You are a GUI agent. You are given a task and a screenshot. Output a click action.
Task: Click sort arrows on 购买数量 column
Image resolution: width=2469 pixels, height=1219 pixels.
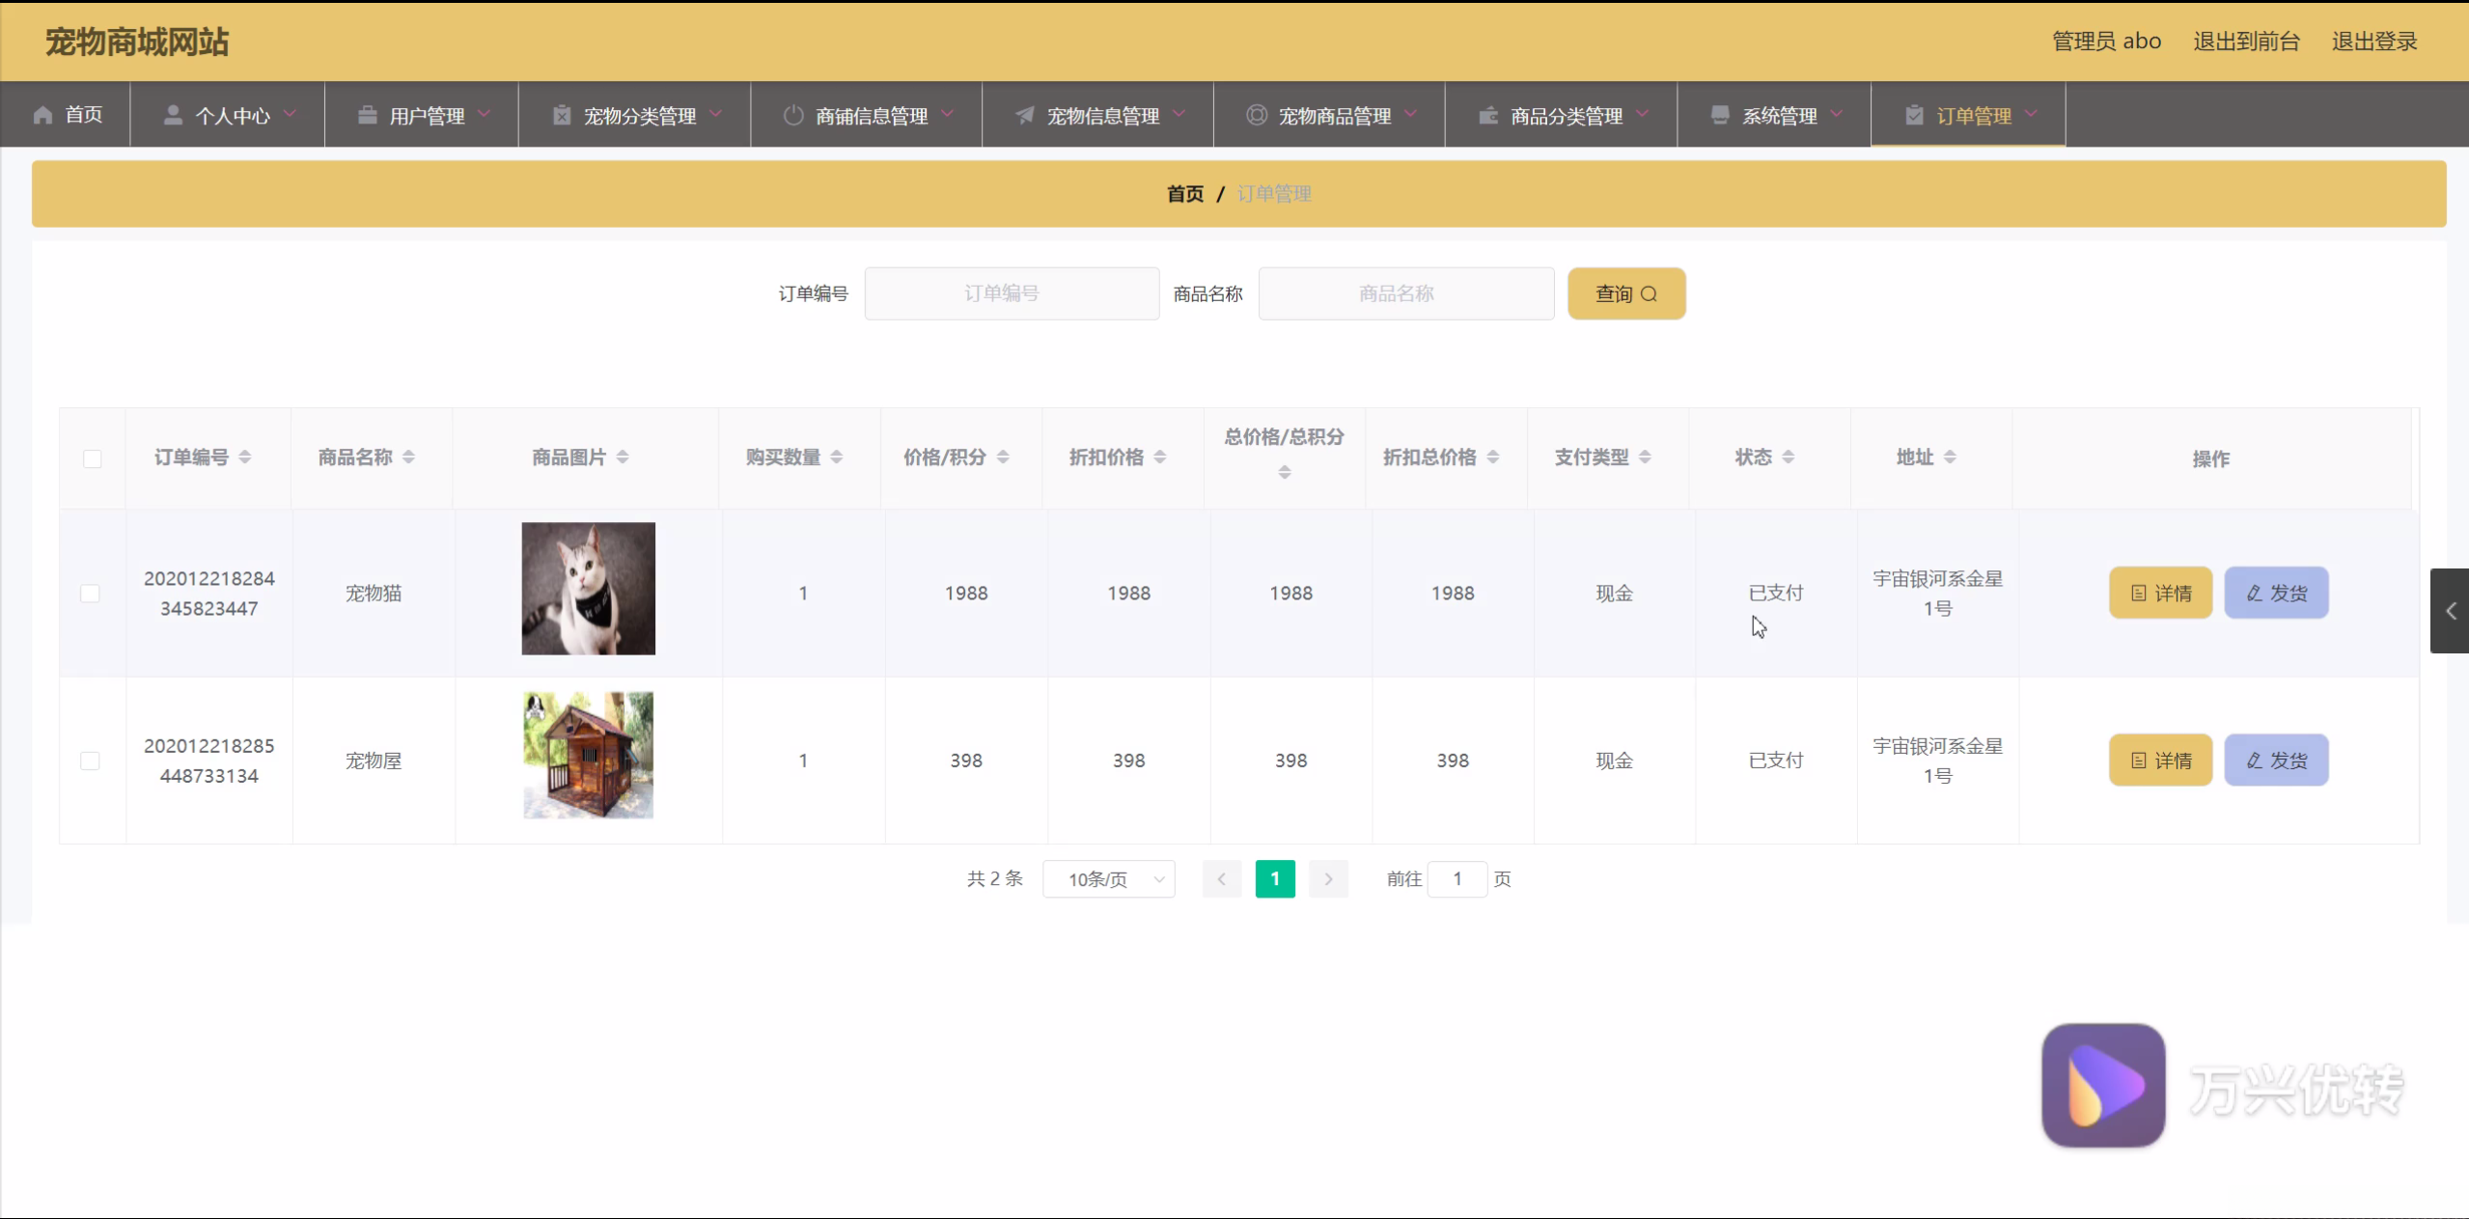[837, 457]
